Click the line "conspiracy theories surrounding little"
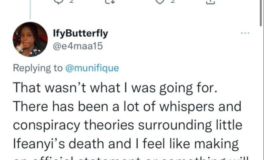This screenshot has height=160, width=264. [x=128, y=125]
